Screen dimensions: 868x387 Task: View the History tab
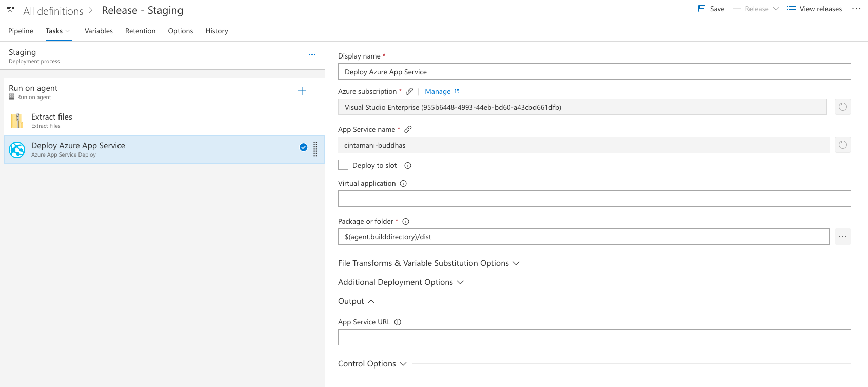click(x=216, y=31)
